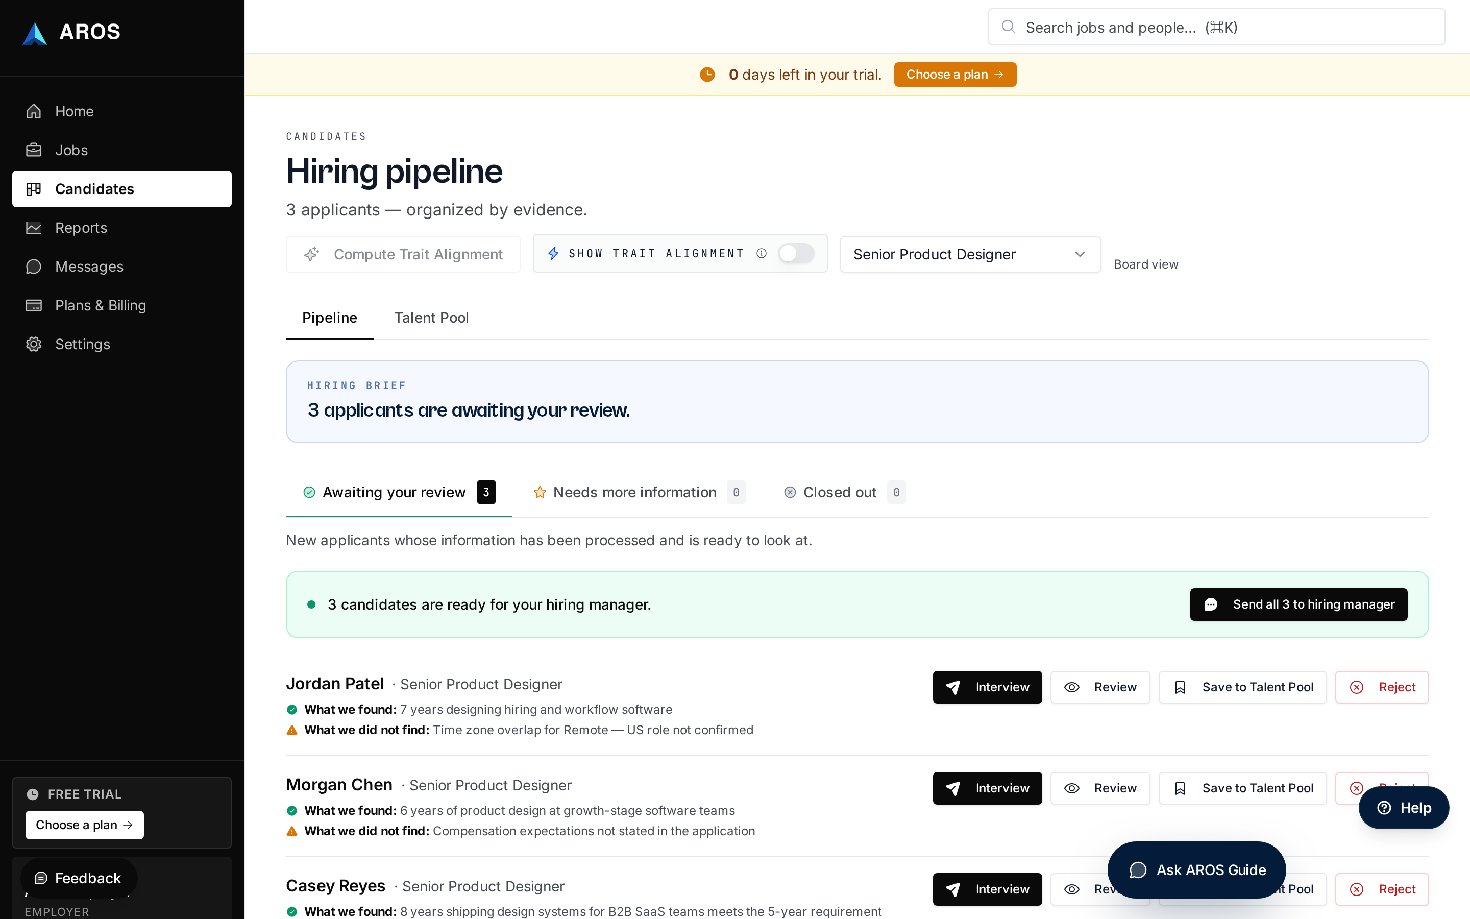This screenshot has width=1470, height=919.
Task: Click the AROS logo icon
Action: point(35,33)
